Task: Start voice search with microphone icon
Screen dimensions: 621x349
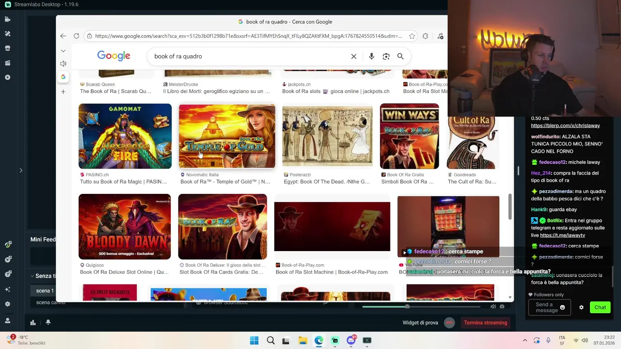Action: point(371,56)
